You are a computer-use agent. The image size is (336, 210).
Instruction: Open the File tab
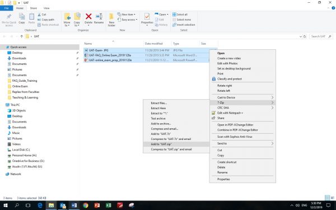click(x=6, y=8)
